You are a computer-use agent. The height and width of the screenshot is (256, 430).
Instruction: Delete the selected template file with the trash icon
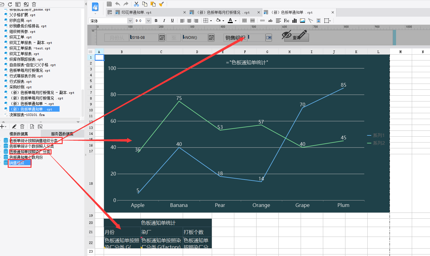(x=34, y=4)
